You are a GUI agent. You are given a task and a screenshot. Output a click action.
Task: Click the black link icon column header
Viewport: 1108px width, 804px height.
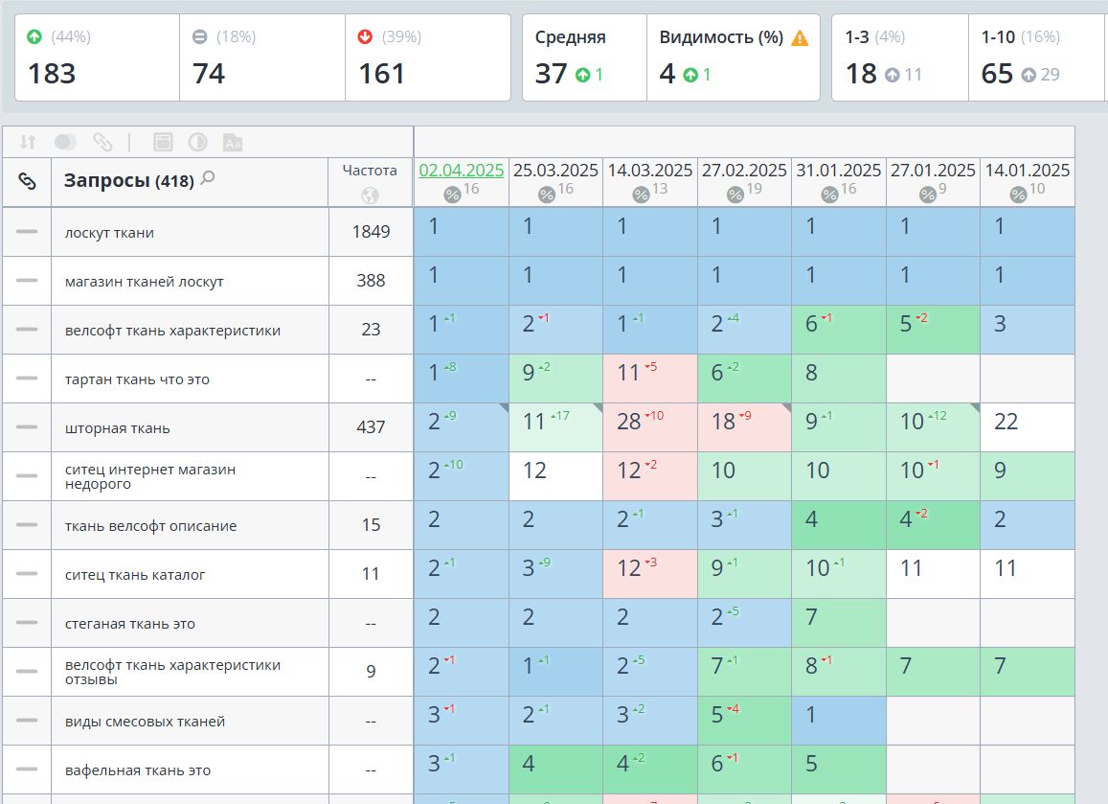[x=27, y=182]
